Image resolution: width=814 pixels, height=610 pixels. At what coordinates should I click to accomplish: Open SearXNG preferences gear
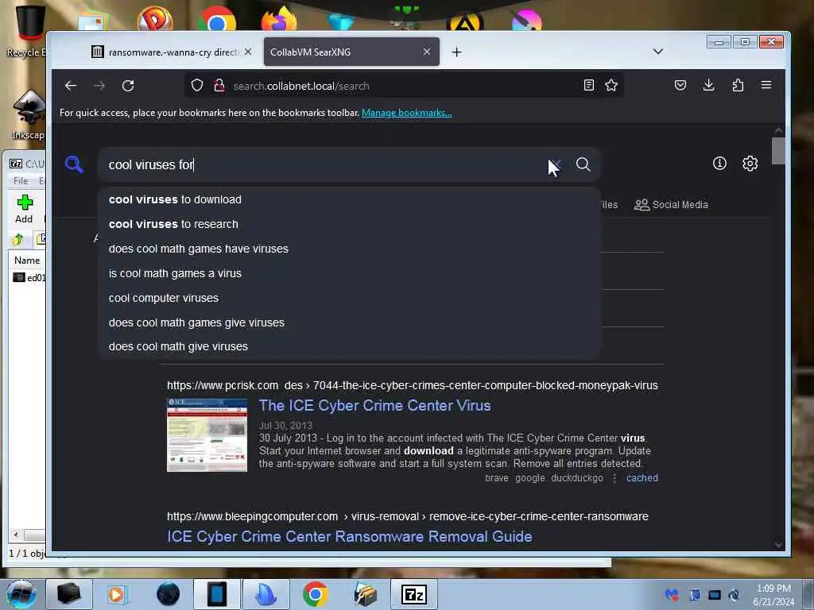click(x=750, y=164)
